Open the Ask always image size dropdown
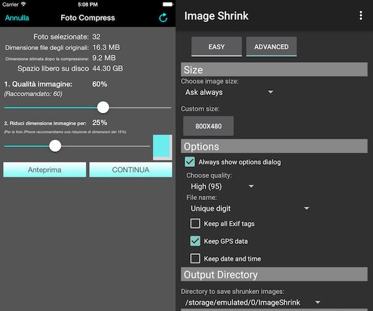The width and height of the screenshot is (373, 311). (x=229, y=92)
